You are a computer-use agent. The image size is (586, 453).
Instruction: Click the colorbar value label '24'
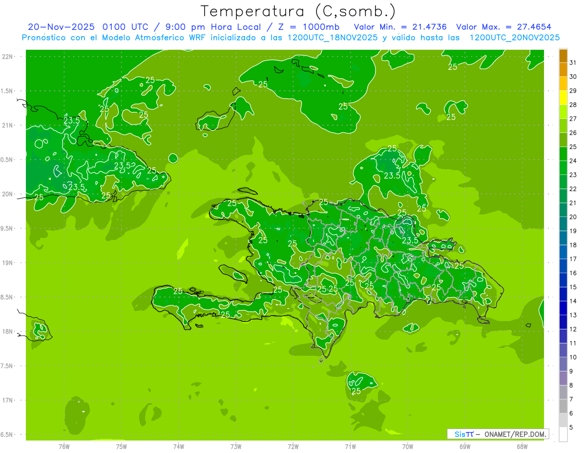(573, 161)
